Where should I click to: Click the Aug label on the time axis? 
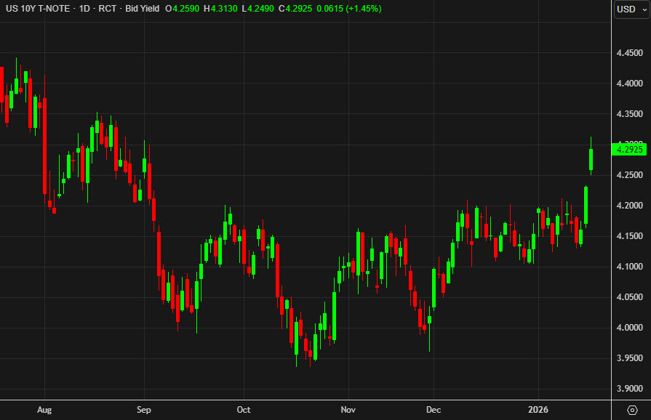click(45, 410)
